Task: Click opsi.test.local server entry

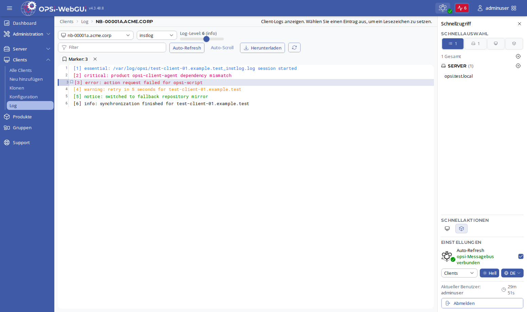Action: point(458,76)
